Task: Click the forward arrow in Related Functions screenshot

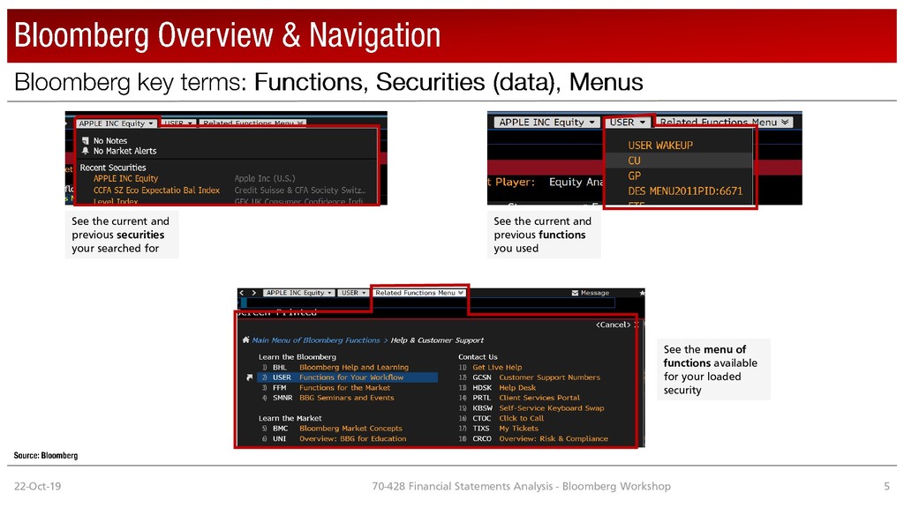Action: point(253,293)
